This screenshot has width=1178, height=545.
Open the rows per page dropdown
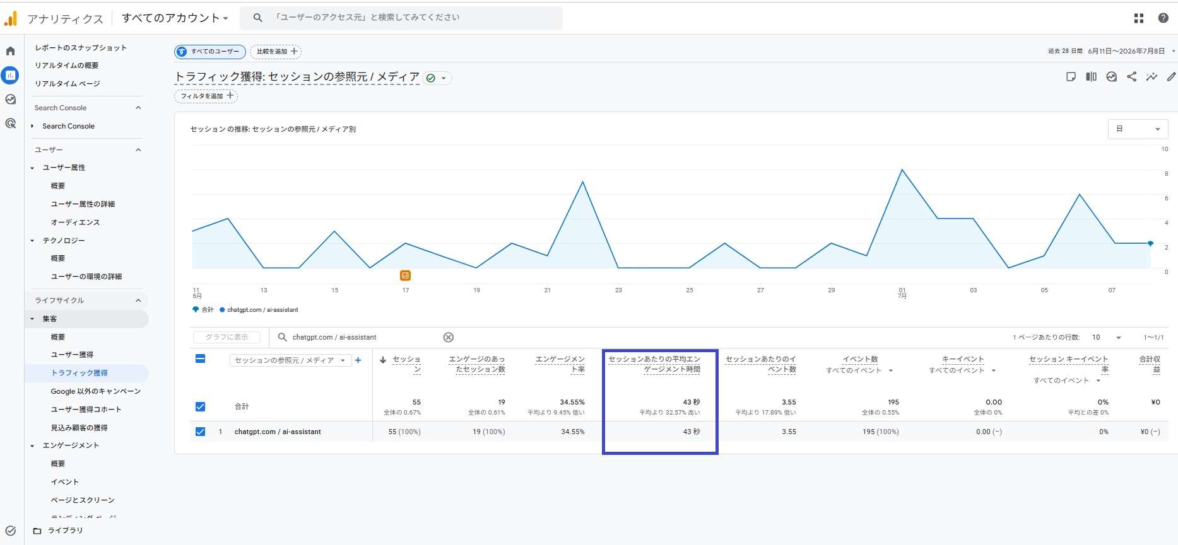(1107, 337)
